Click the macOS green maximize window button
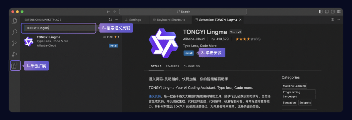Screen dimensions: 352x120 pos(22,12)
